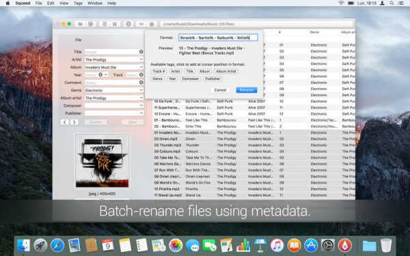Click Cancel in the rename dialog
The width and height of the screenshot is (410, 256).
coord(220,90)
